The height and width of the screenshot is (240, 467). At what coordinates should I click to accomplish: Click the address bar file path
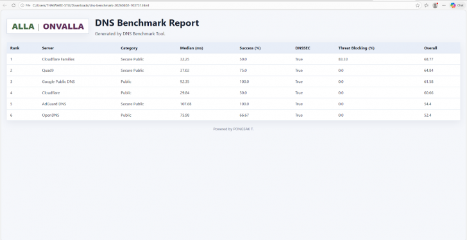click(x=91, y=5)
